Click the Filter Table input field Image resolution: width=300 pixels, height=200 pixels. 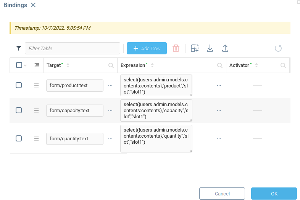73,48
